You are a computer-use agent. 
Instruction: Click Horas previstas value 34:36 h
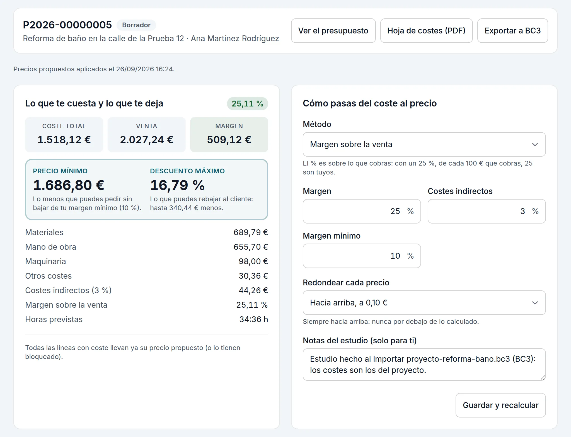point(253,319)
